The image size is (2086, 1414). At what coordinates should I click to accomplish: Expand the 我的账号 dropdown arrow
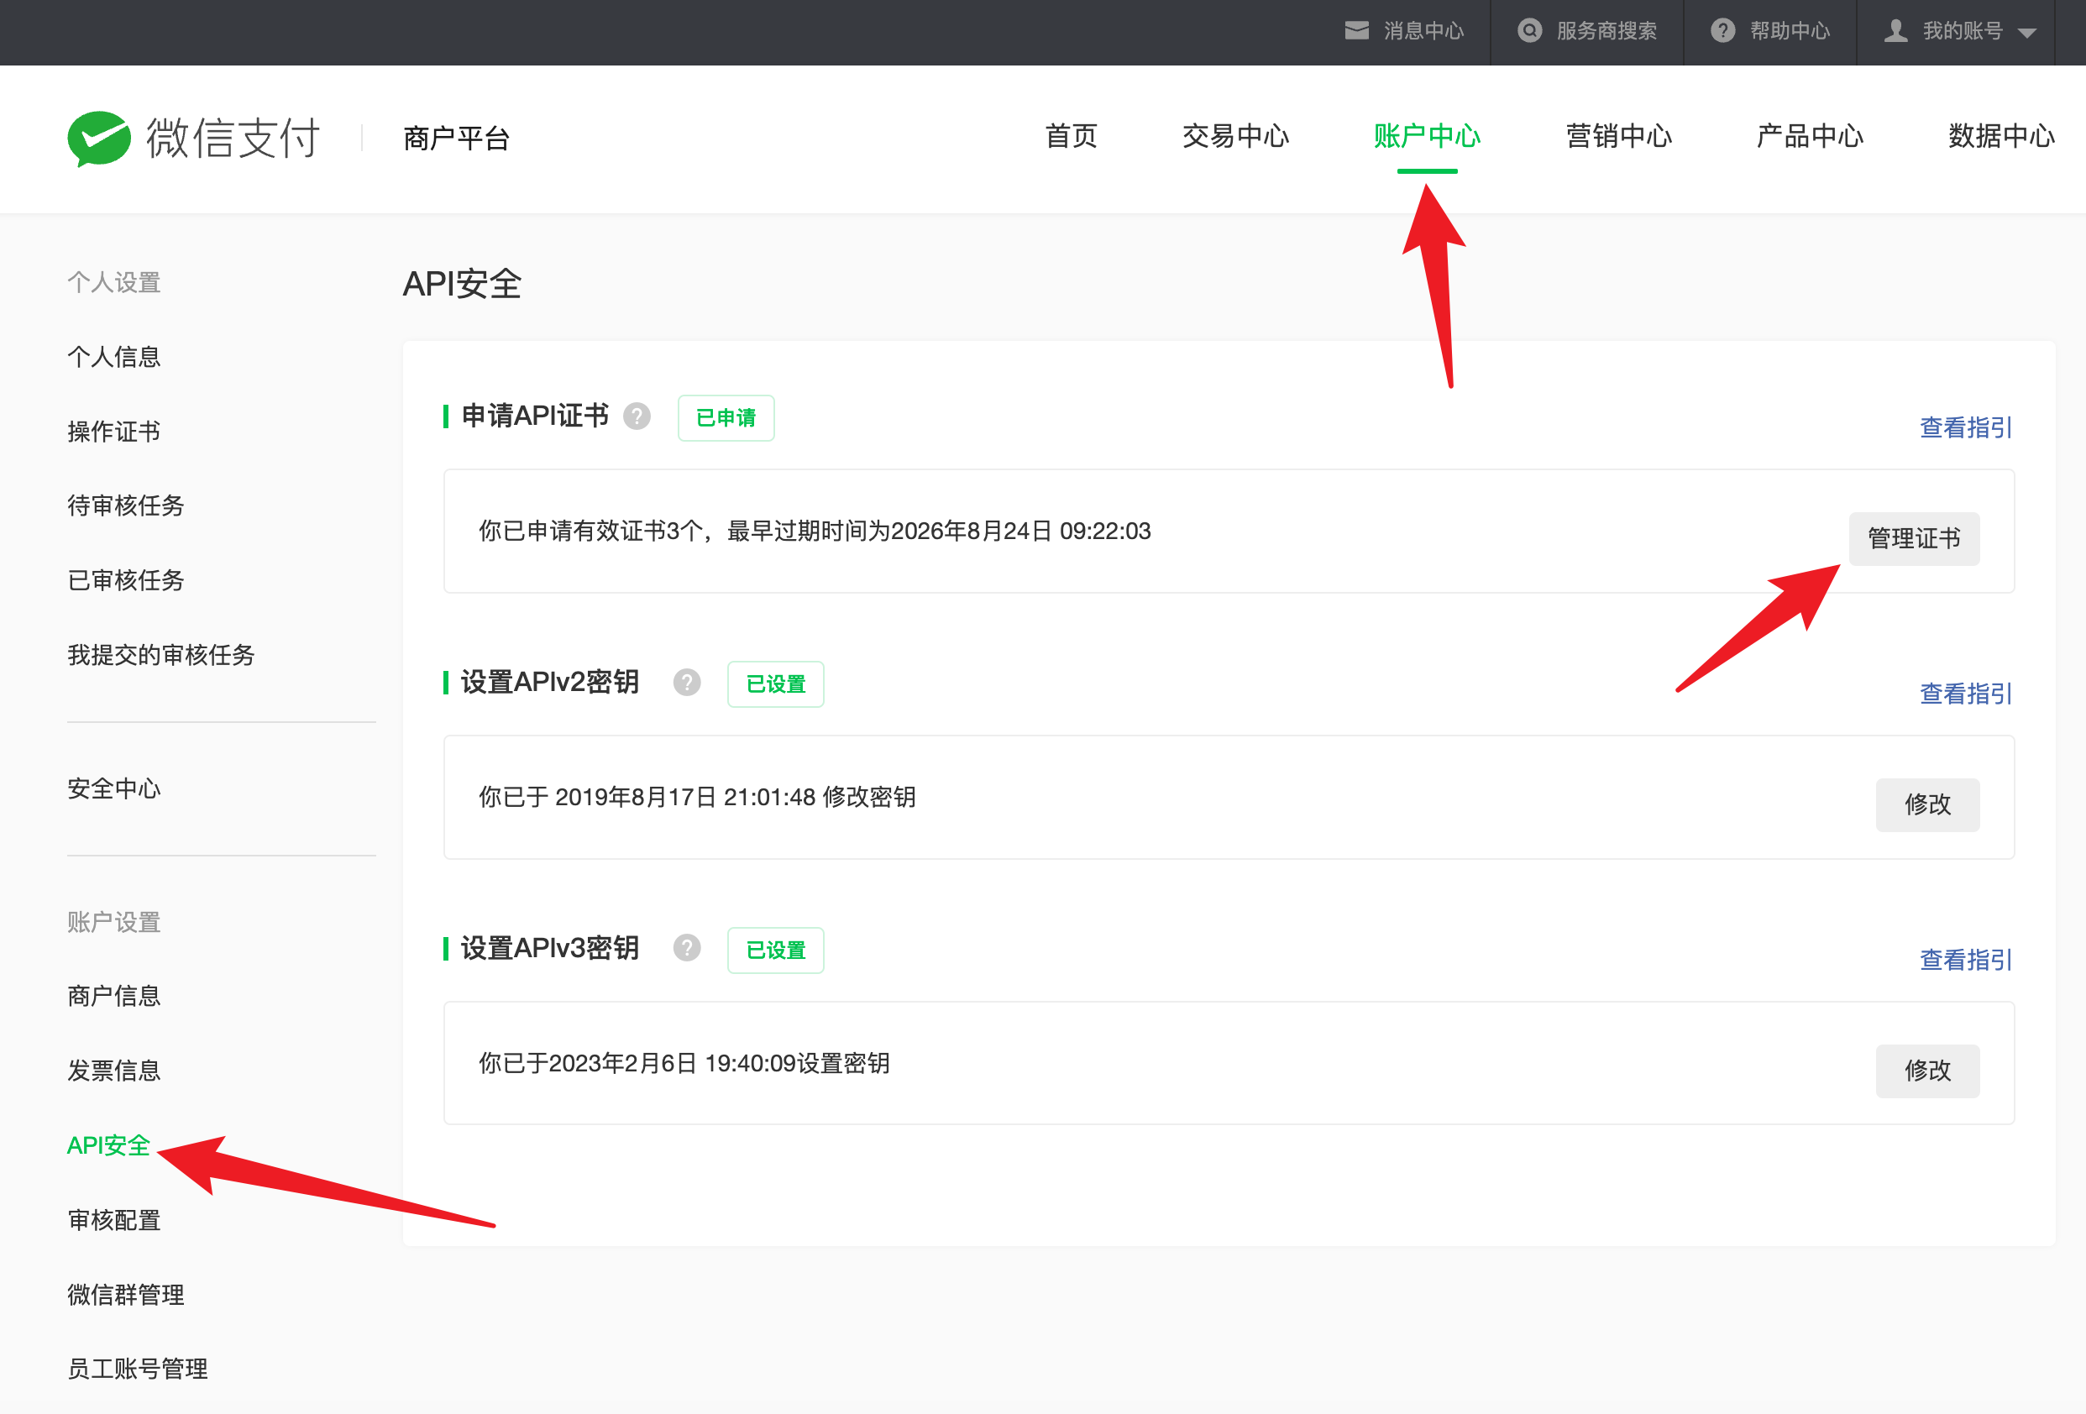(2026, 34)
